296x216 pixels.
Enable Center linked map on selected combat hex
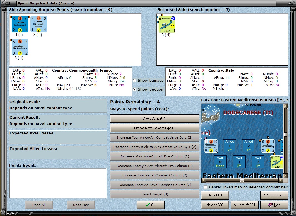point(205,187)
